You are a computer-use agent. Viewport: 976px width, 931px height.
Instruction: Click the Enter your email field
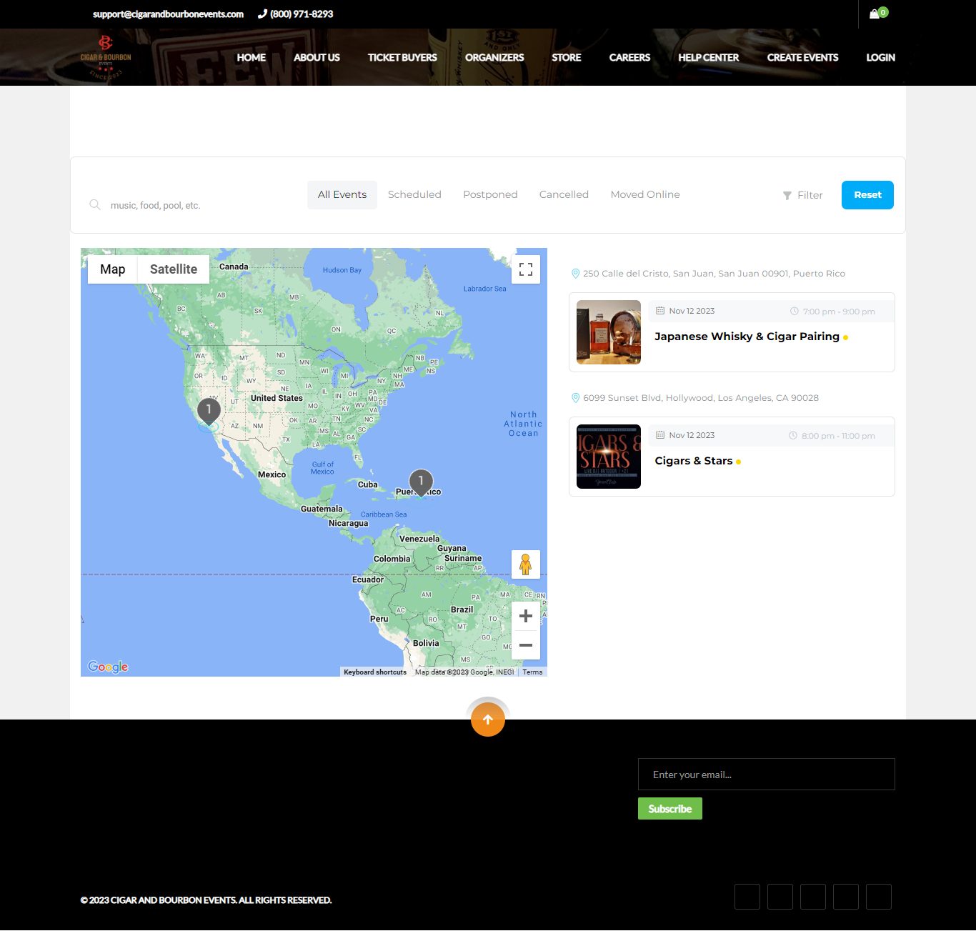(766, 775)
